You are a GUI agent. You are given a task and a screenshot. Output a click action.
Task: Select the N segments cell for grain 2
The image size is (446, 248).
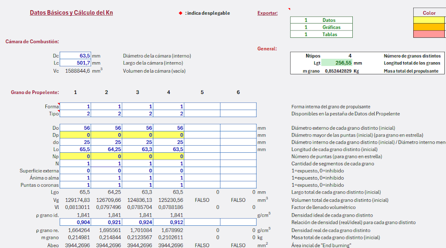[x=106, y=163]
